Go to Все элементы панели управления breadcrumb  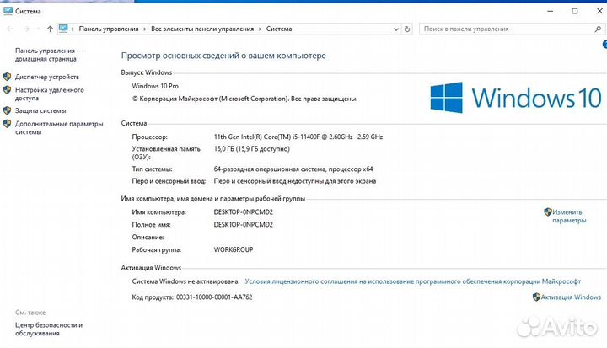202,29
